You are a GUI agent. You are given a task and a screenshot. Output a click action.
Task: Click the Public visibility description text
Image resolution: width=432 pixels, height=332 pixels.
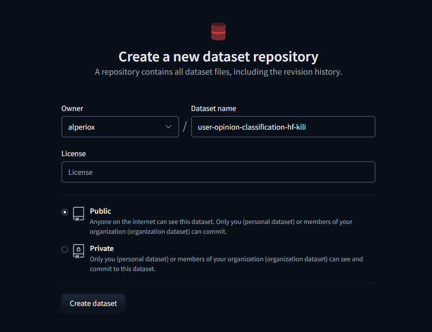point(221,226)
